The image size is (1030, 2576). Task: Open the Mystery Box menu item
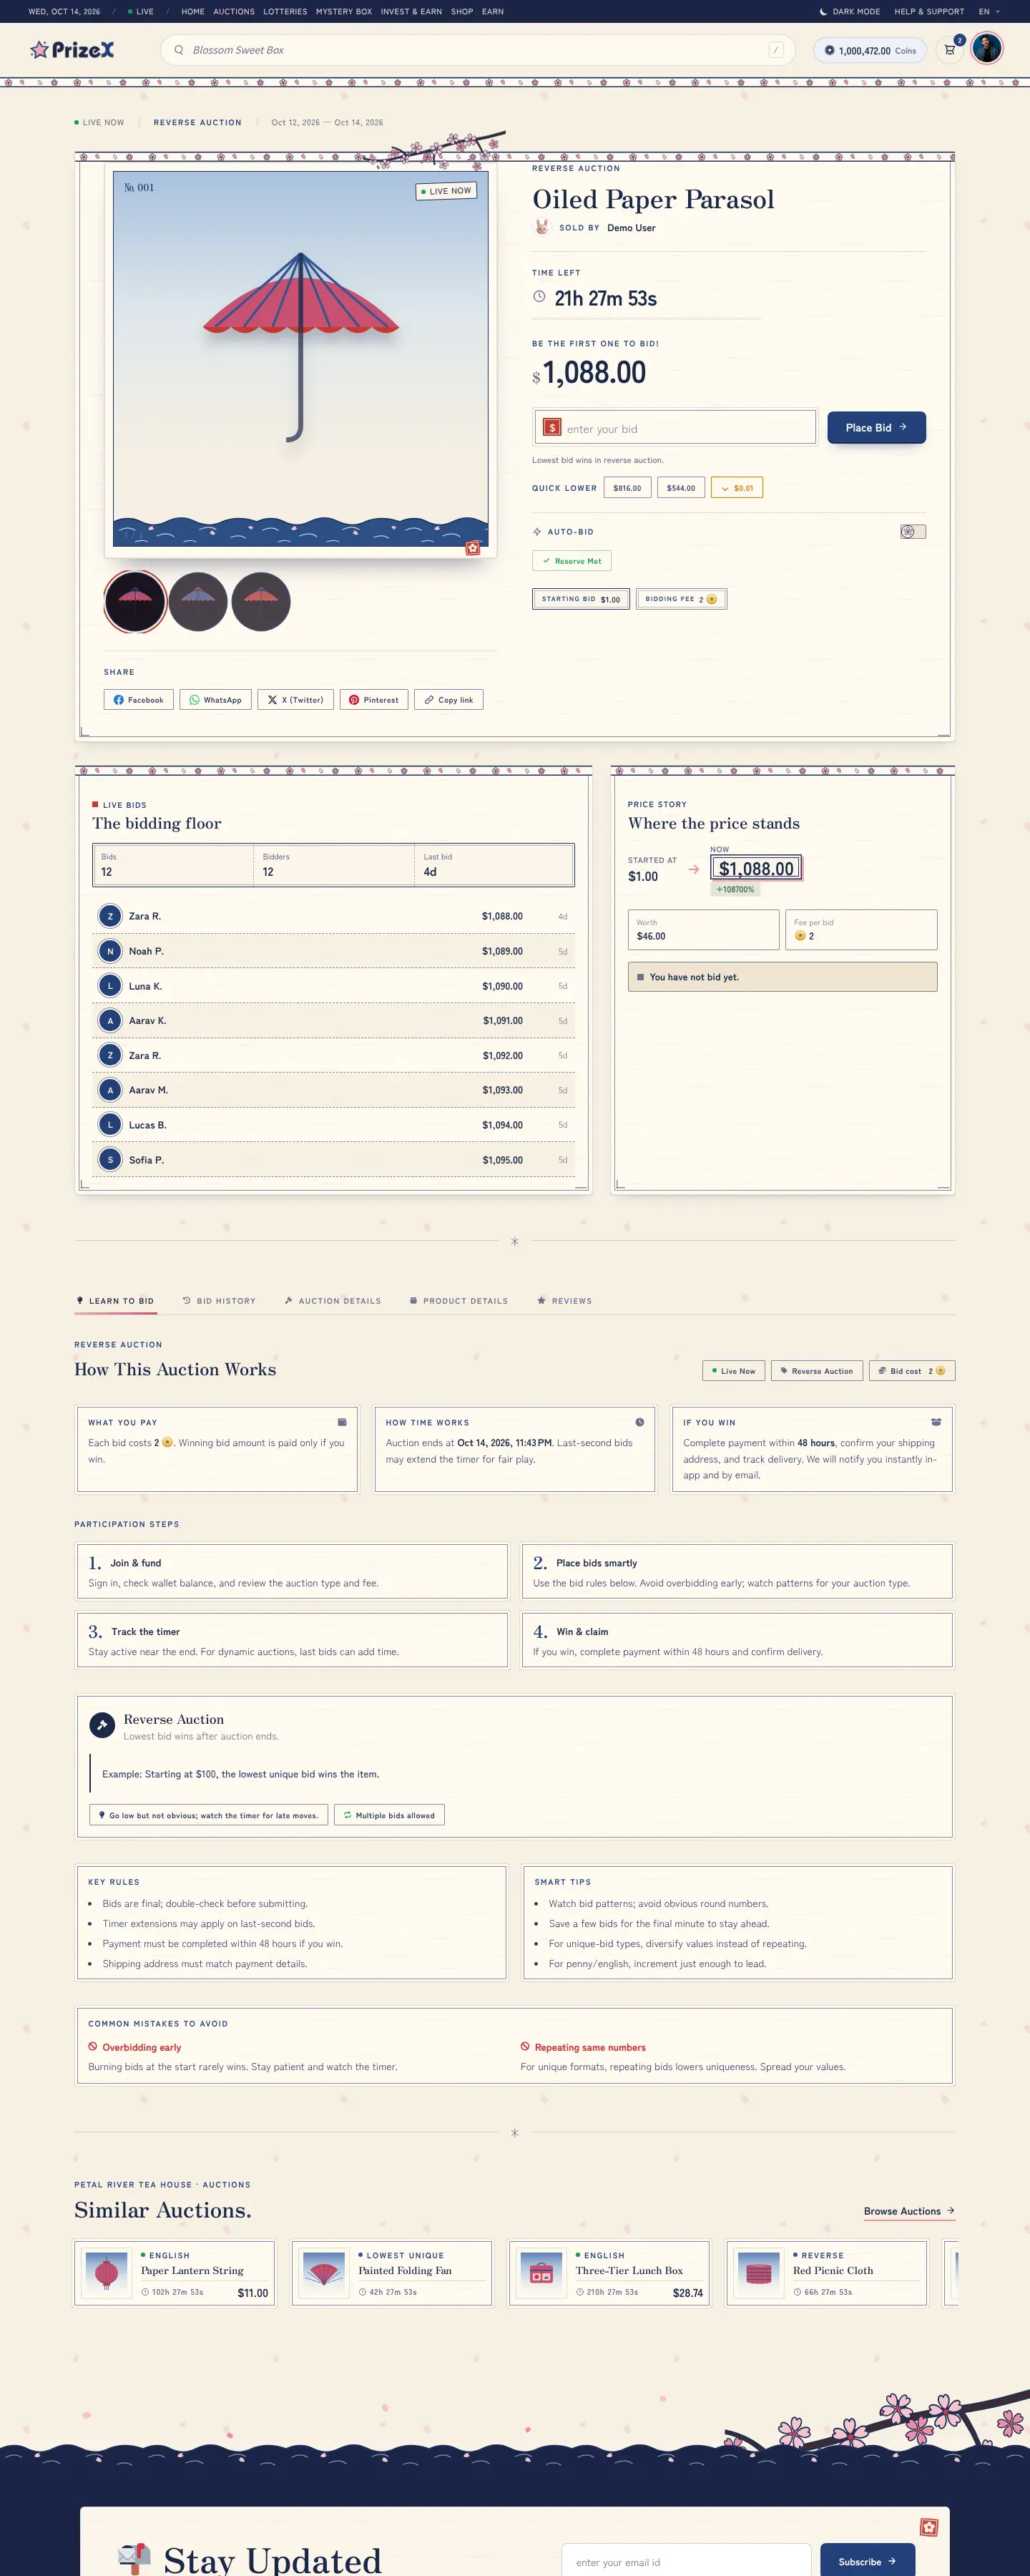click(x=344, y=12)
